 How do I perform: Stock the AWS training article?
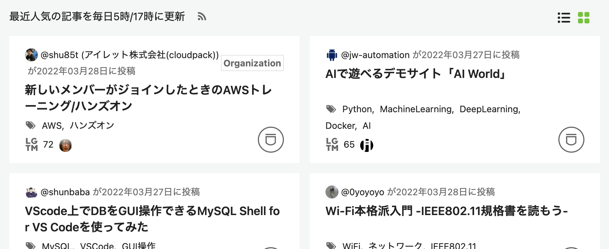[271, 140]
